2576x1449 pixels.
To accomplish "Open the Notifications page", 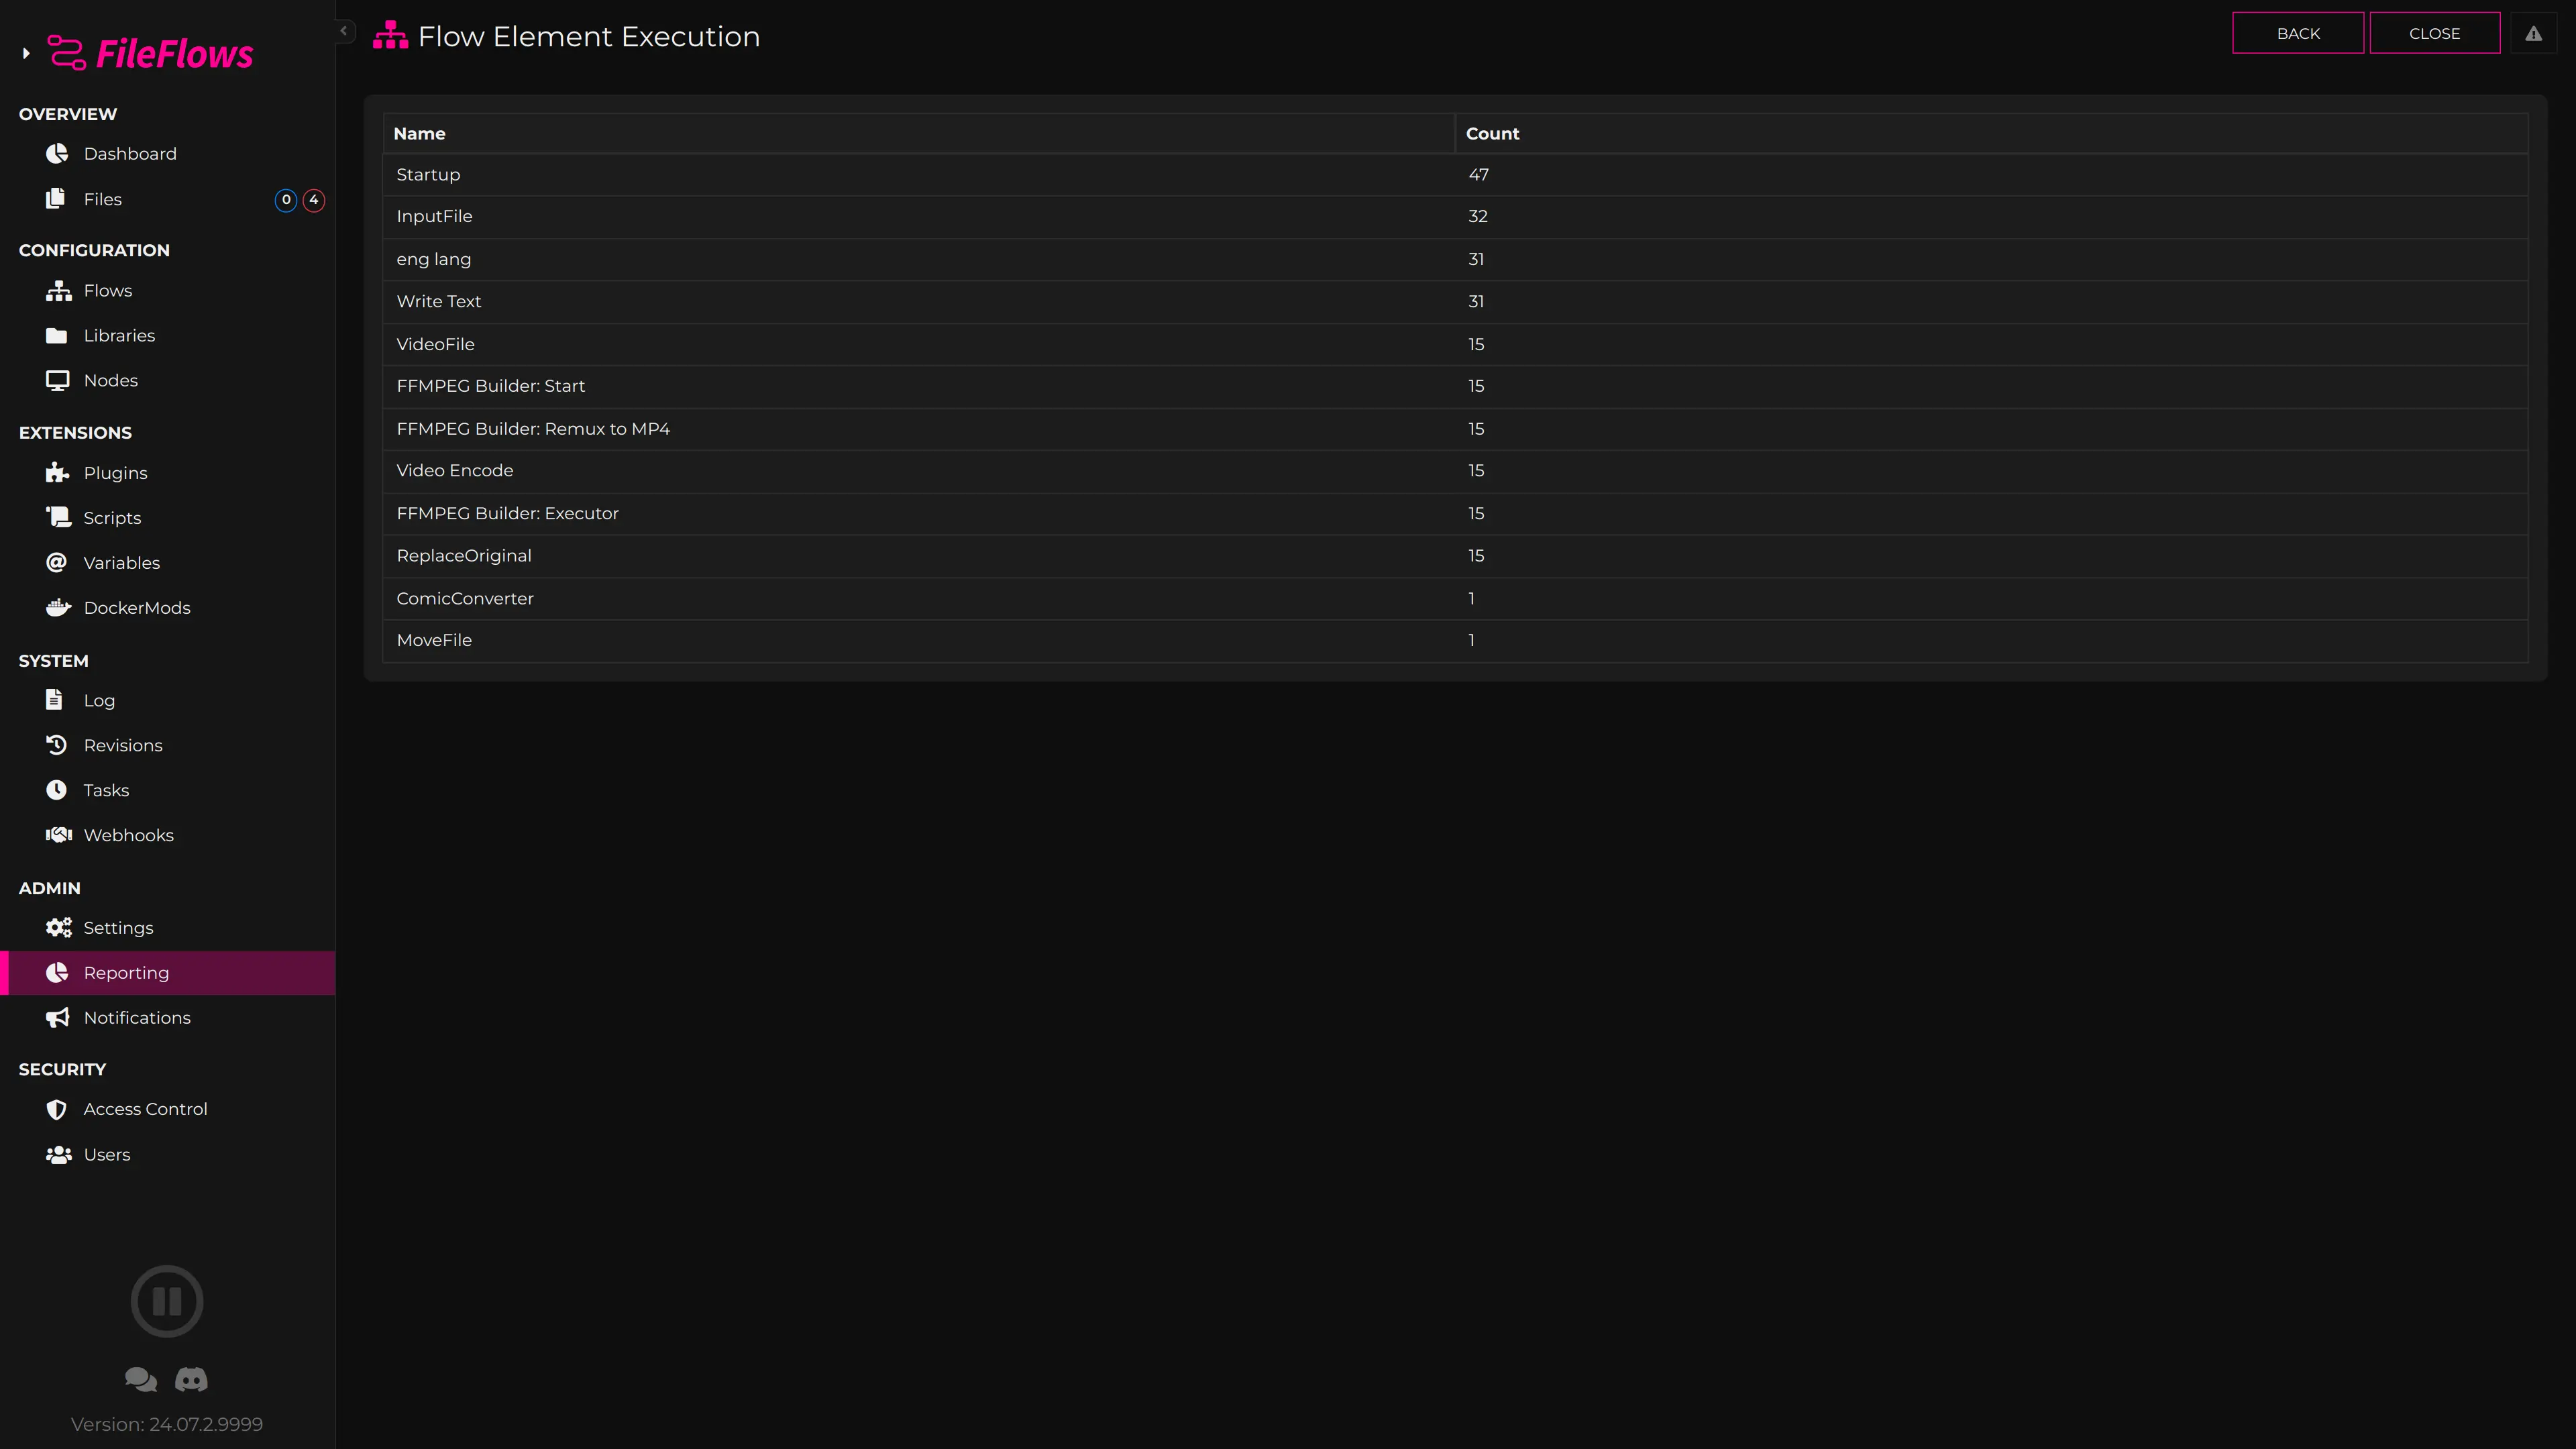I will click(x=167, y=1017).
